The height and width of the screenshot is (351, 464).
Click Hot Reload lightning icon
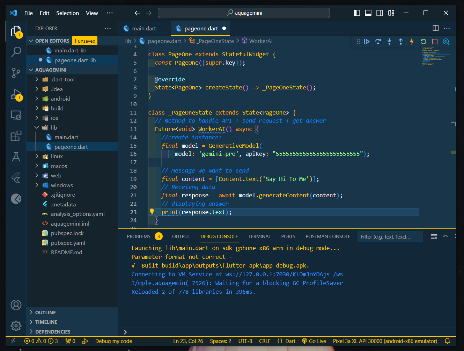pos(412,42)
